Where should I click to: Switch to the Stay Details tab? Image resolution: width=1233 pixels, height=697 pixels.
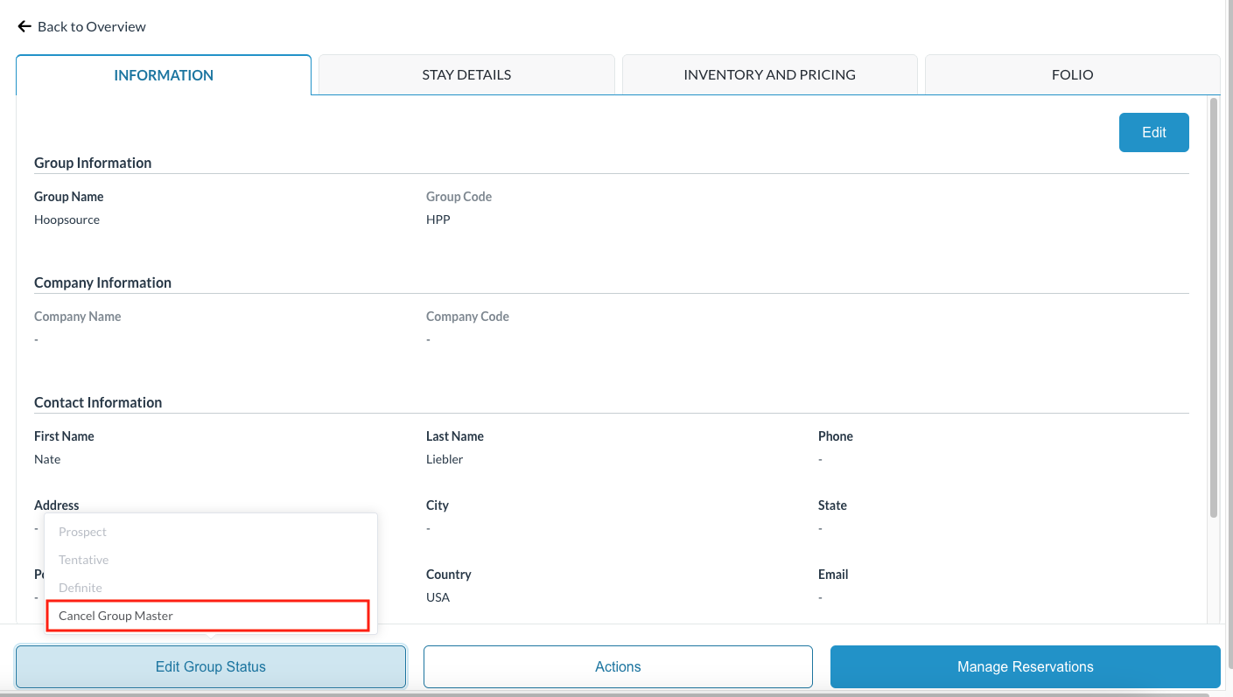466,74
